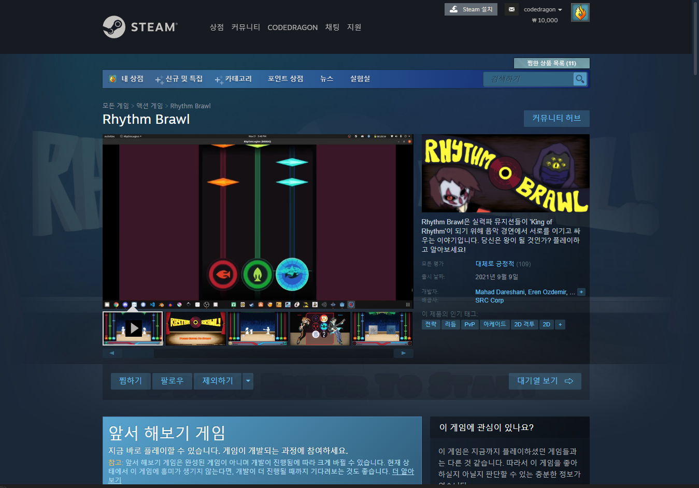Click the Steam 설치 button
The width and height of the screenshot is (699, 488).
pyautogui.click(x=471, y=9)
